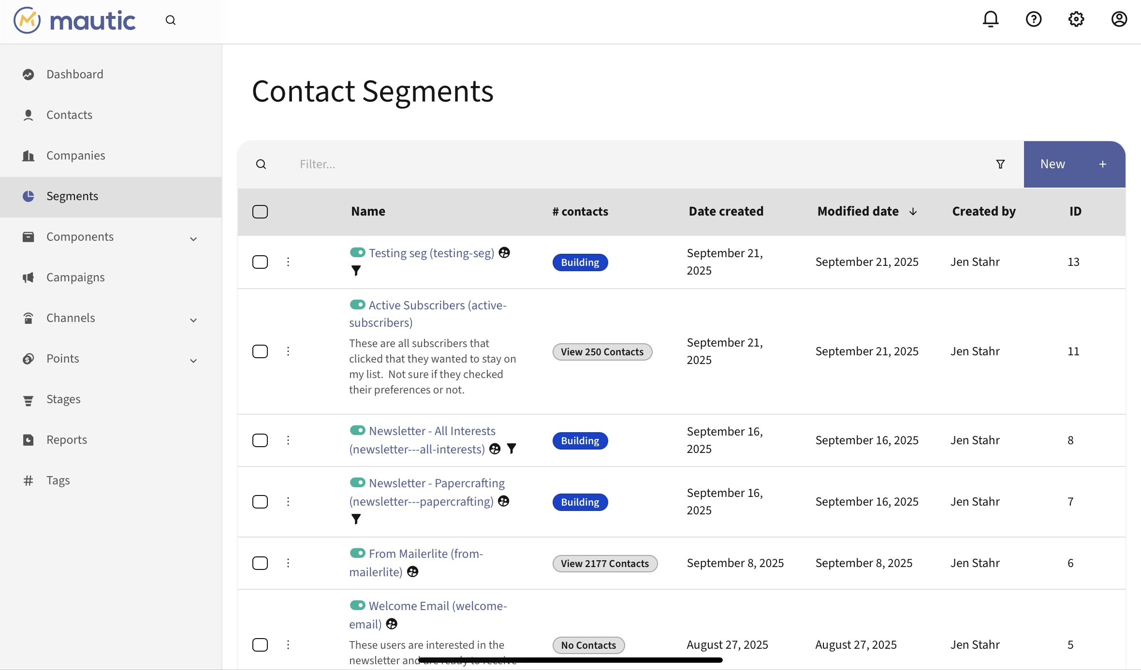Open the notifications bell icon
Viewport: 1141px width, 670px height.
click(x=991, y=19)
